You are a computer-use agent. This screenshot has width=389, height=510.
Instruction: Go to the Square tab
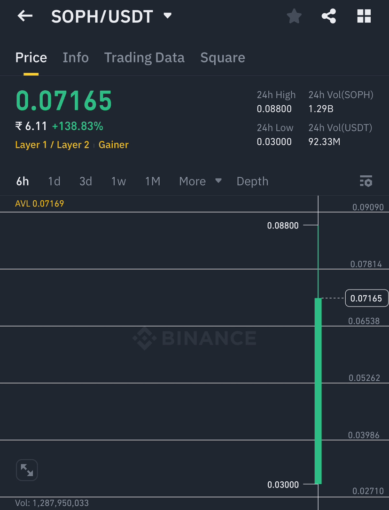[223, 57]
